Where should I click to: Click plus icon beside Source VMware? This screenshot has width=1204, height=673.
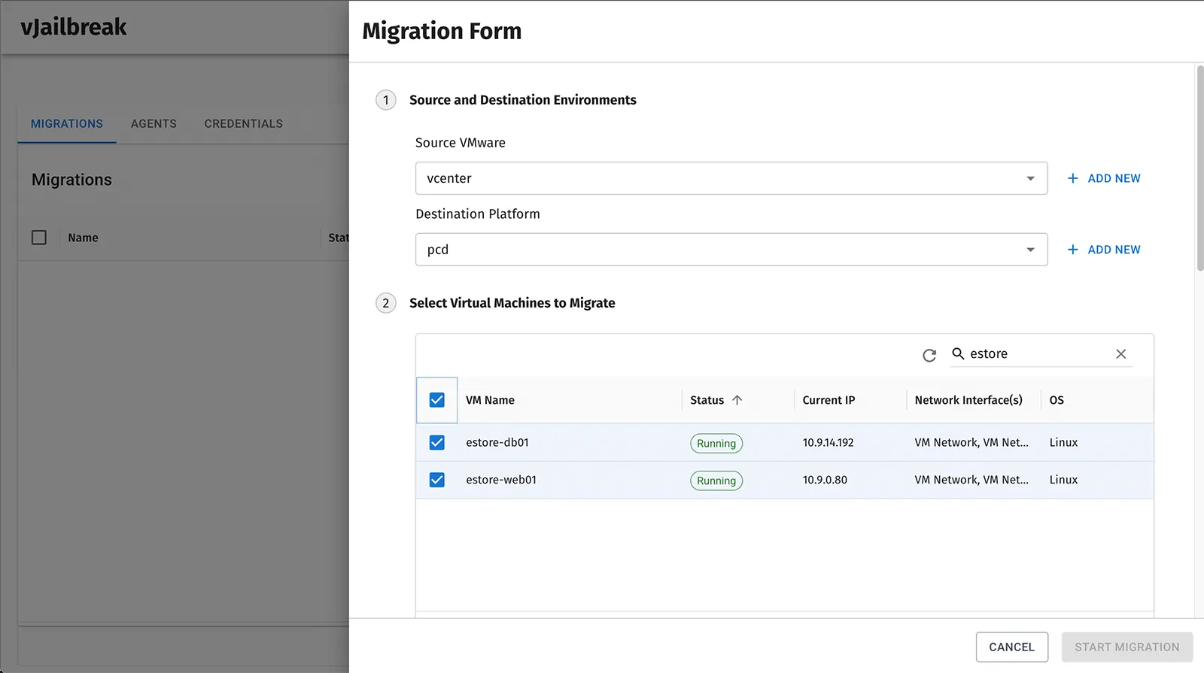(x=1072, y=178)
